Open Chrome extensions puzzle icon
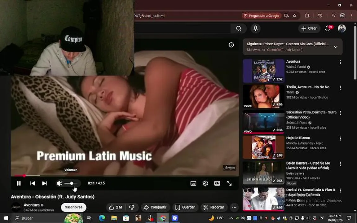The image size is (357, 223). click(307, 16)
